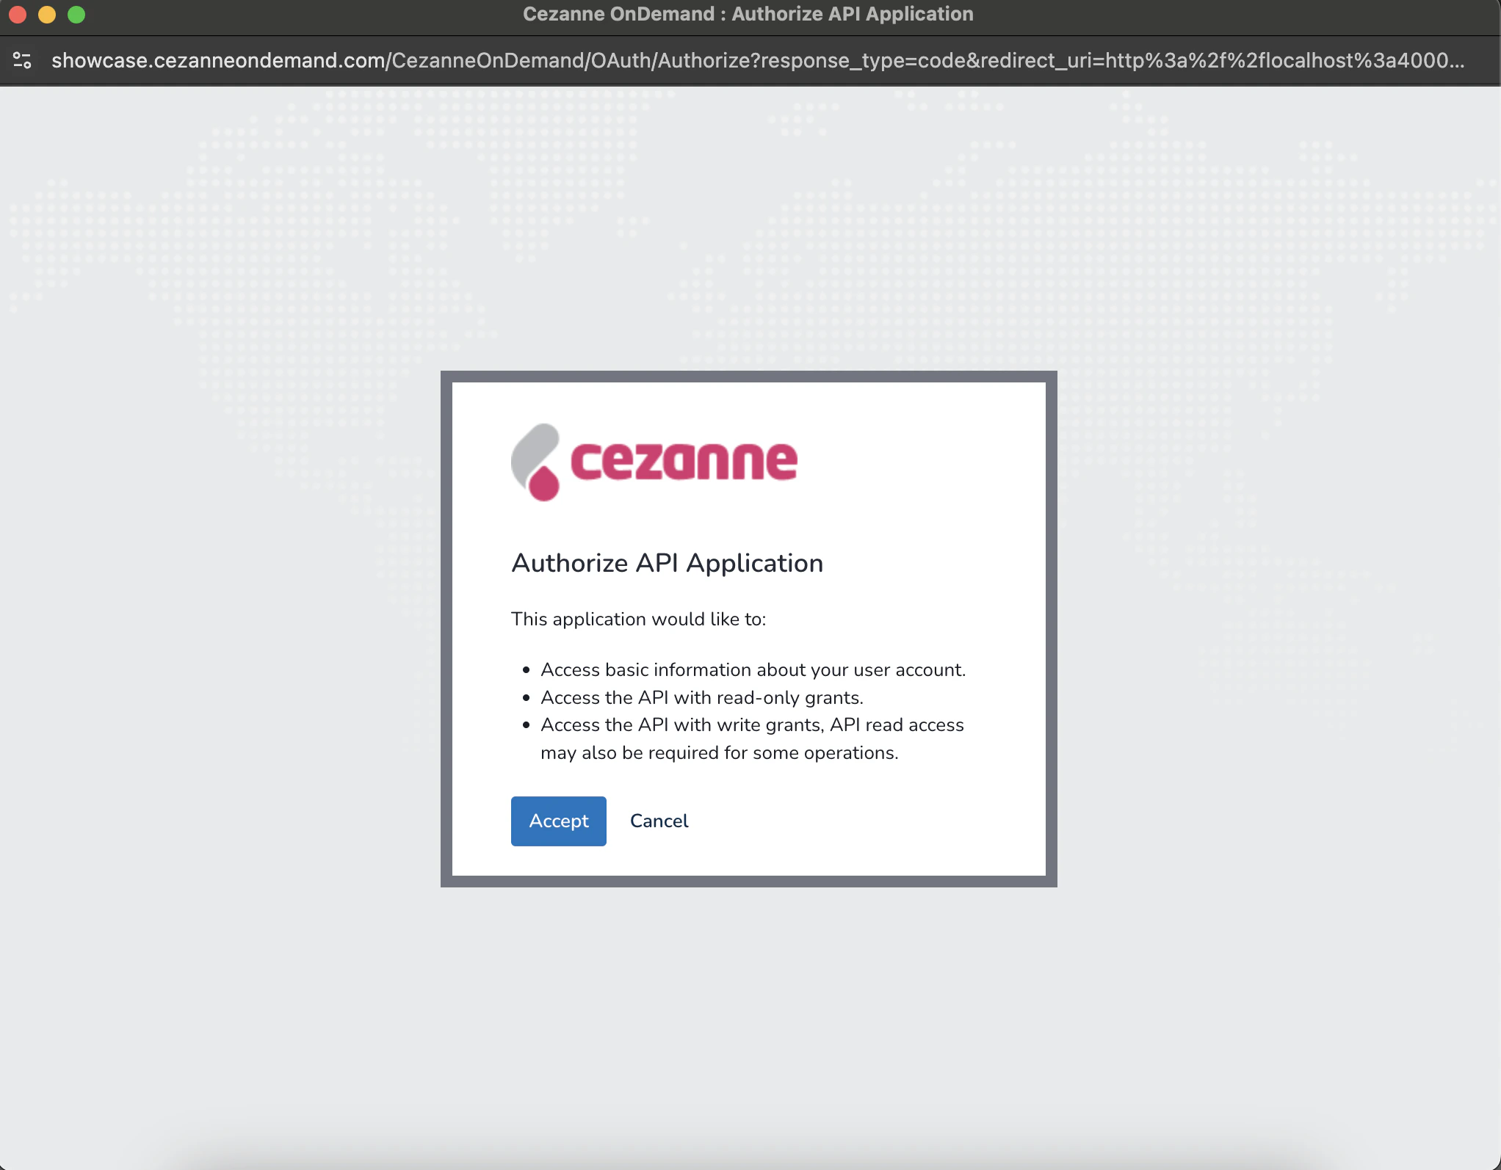Screen dimensions: 1501x1170
Task: Open the site information icon in address bar
Action: click(x=22, y=60)
